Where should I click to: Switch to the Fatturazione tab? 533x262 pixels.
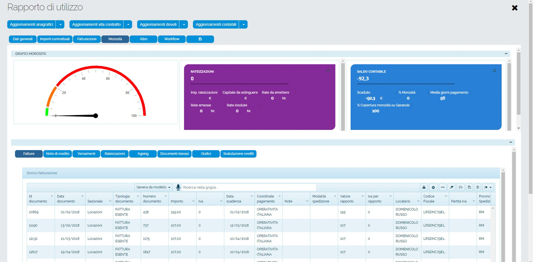[87, 39]
